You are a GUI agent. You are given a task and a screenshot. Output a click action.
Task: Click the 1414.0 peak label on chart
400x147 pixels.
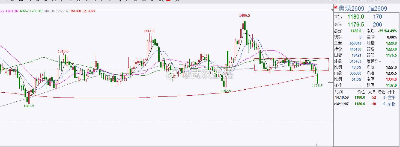[x=149, y=31]
